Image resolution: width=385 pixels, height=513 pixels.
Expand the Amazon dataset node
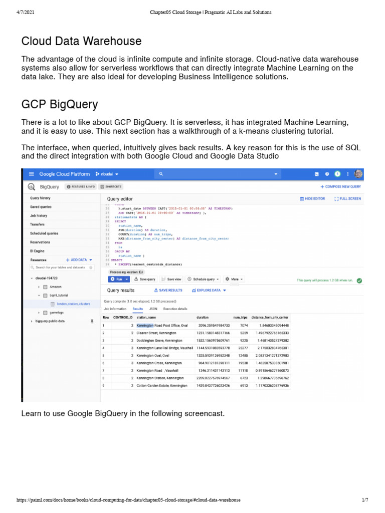coord(39,287)
